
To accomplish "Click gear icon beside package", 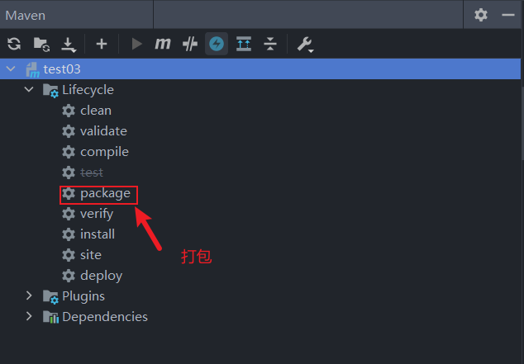I will 69,193.
